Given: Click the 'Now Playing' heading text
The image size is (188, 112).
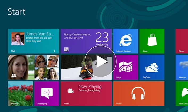Looking at the screenshot, I should [90, 86].
